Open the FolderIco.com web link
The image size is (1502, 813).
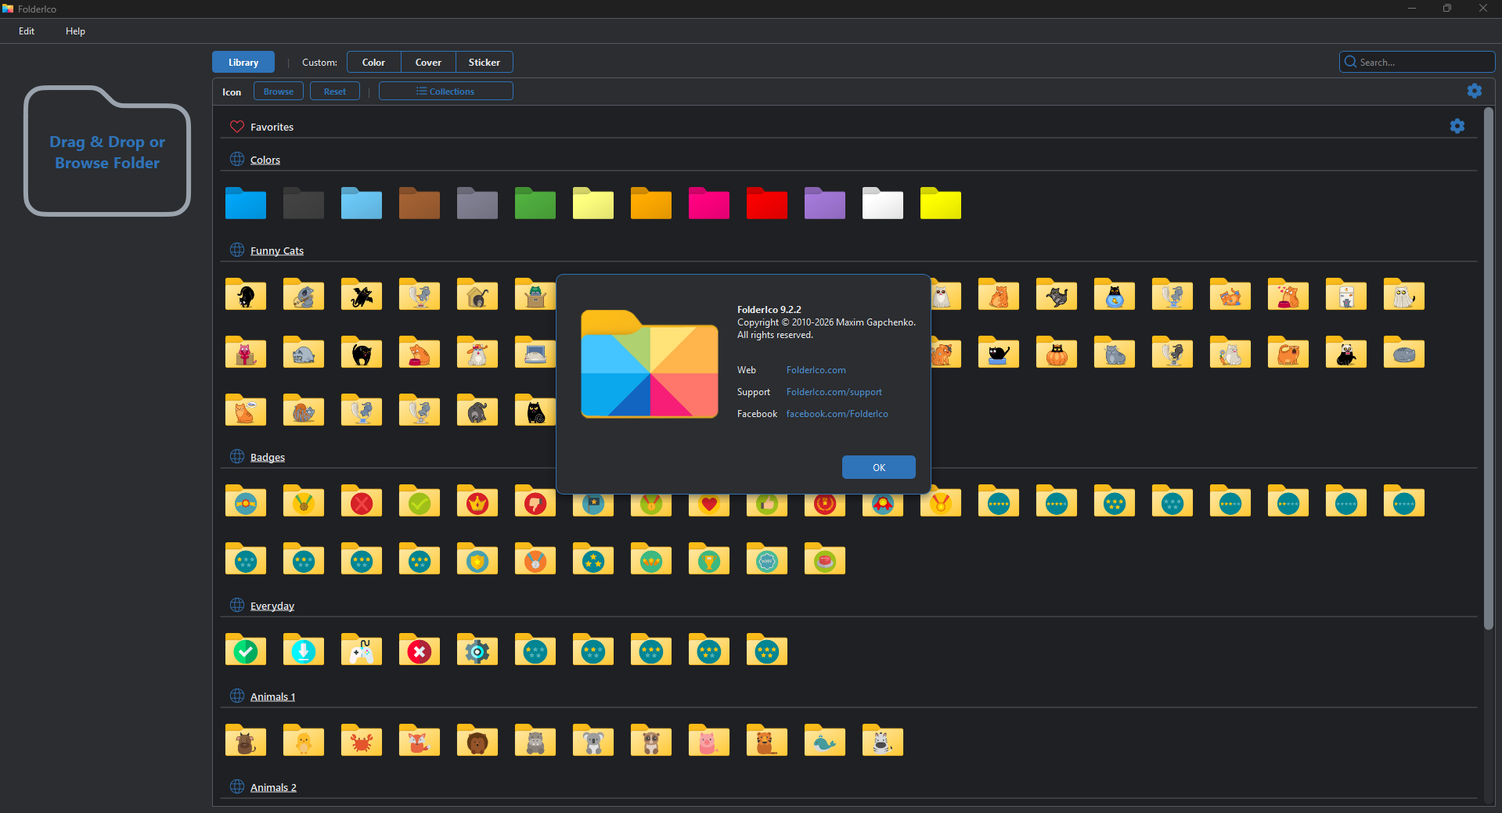pos(816,370)
